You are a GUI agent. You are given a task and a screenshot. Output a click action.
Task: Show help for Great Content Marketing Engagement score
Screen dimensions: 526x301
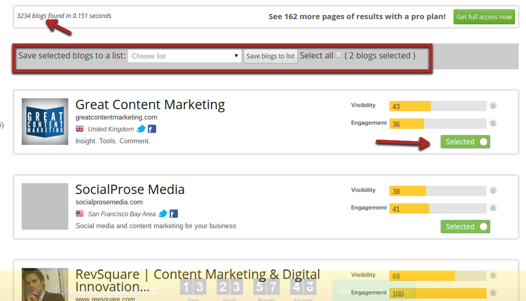pyautogui.click(x=493, y=123)
